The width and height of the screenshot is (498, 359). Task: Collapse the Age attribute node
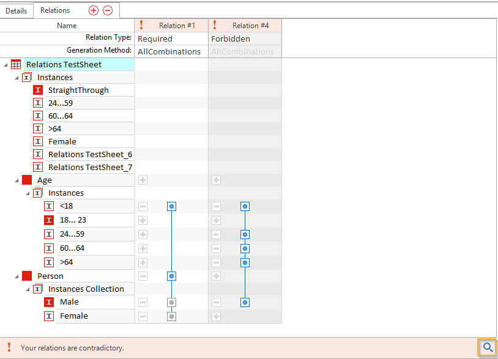(x=17, y=180)
